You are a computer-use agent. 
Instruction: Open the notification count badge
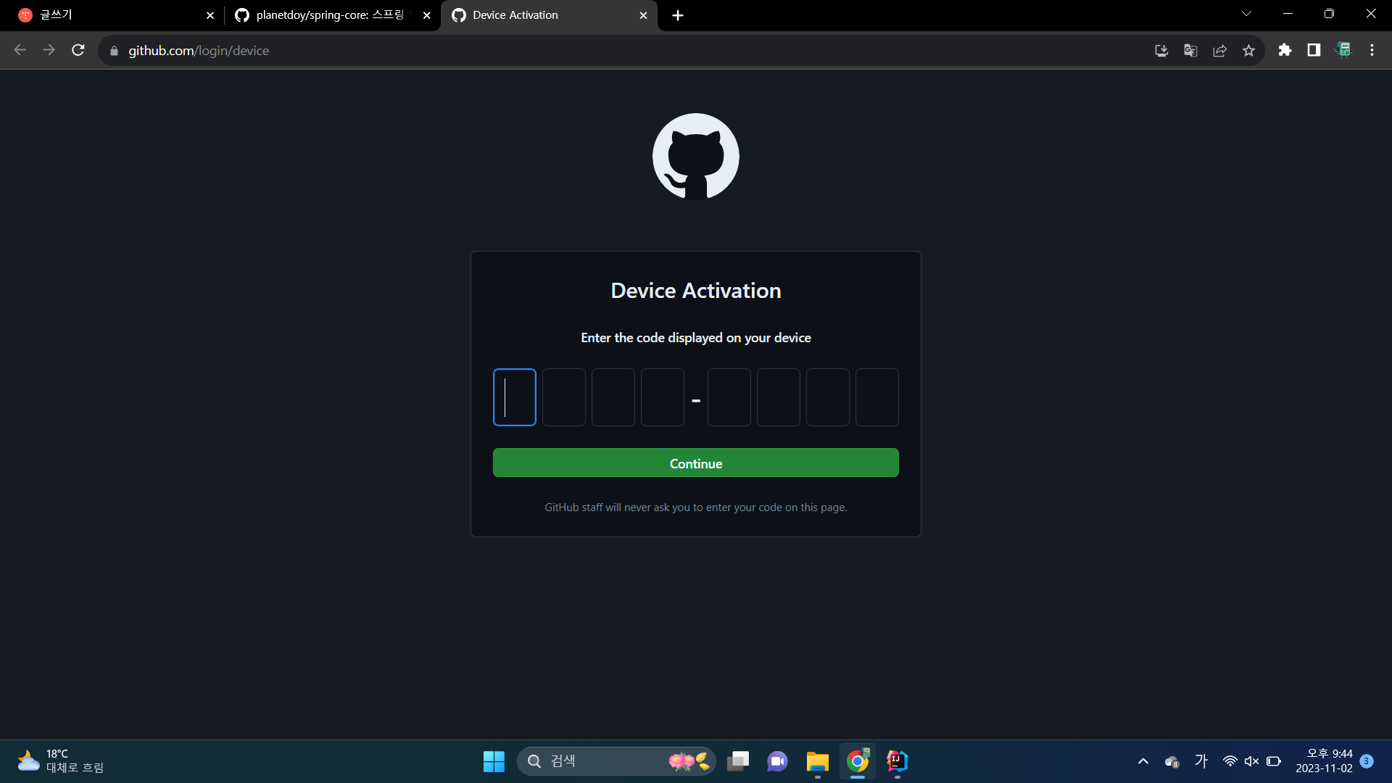coord(1367,761)
